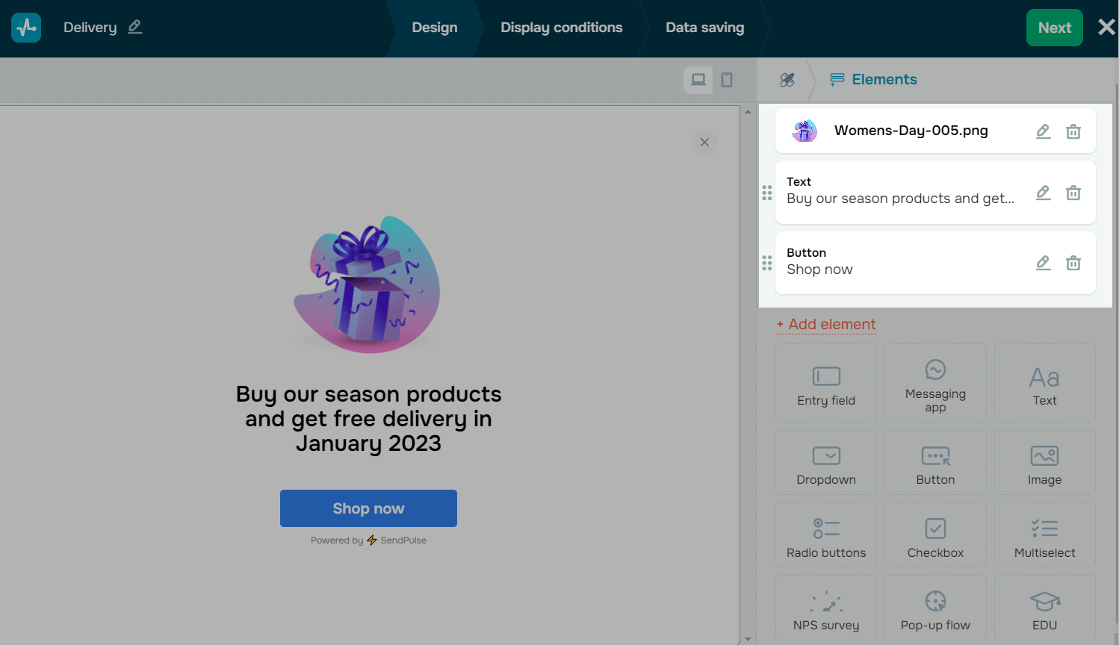Go to the Data saving step
The height and width of the screenshot is (645, 1119).
pos(704,28)
